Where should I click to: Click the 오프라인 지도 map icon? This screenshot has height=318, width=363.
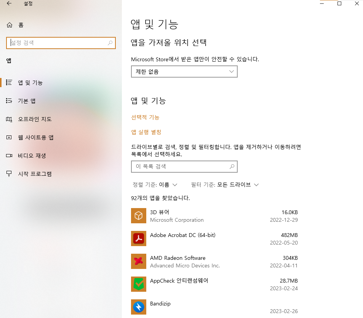(9, 119)
